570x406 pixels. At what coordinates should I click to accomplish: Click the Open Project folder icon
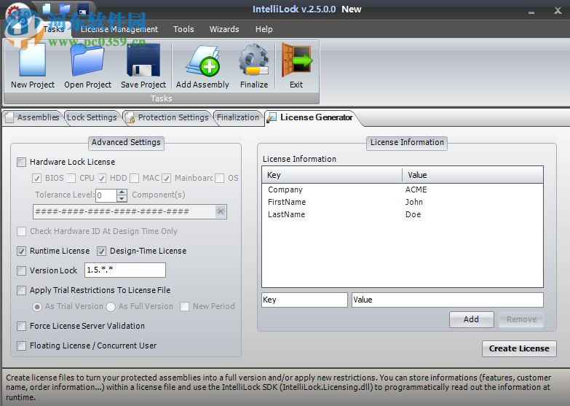(87, 60)
